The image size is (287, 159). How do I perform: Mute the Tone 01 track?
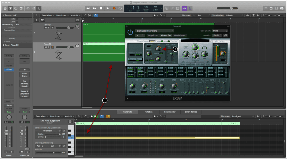point(45,28)
